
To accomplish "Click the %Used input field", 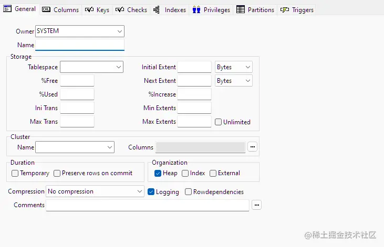I will pos(77,94).
